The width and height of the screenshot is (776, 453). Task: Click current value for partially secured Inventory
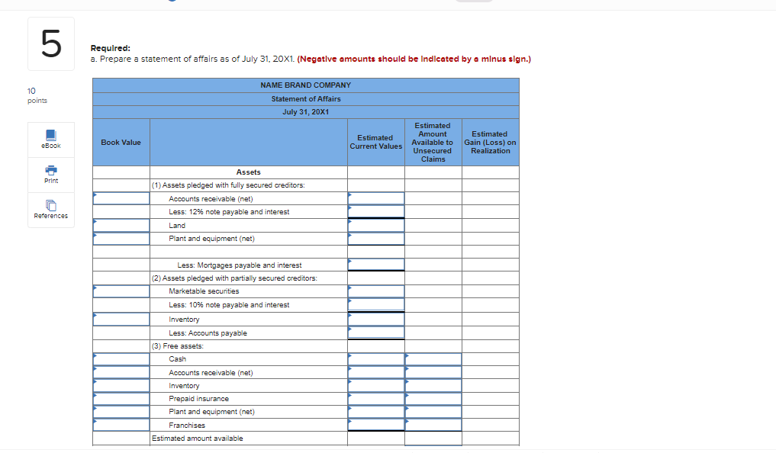376,319
